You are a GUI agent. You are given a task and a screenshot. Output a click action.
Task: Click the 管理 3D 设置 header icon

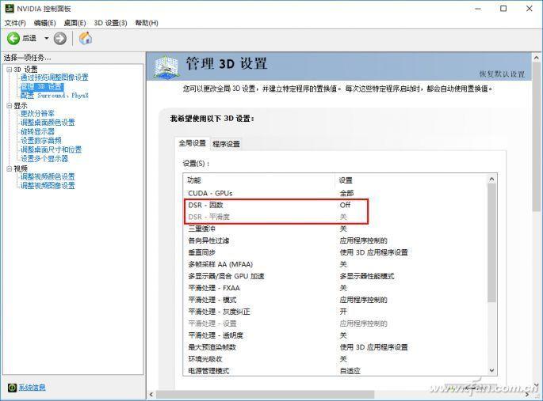click(x=166, y=66)
